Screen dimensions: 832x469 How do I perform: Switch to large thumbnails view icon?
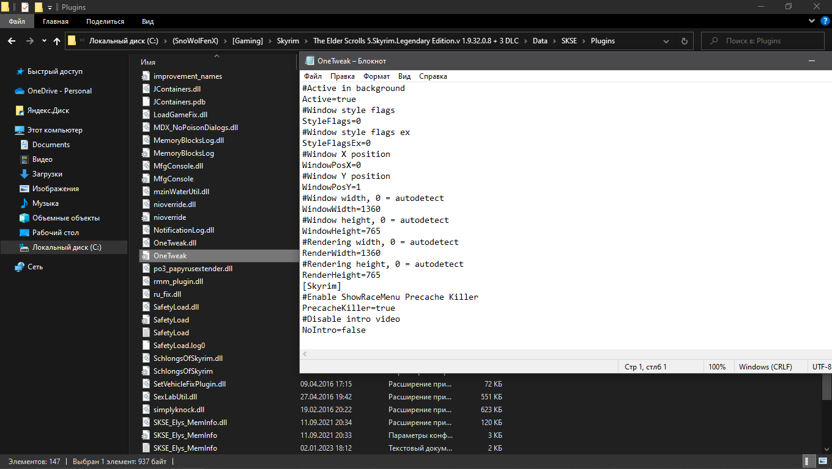point(822,462)
